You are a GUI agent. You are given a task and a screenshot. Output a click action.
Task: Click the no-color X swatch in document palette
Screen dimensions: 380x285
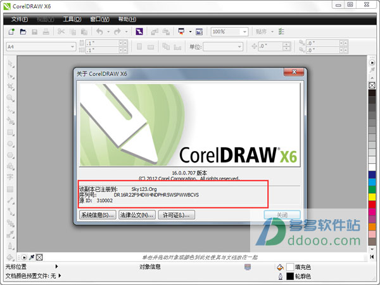point(39,257)
